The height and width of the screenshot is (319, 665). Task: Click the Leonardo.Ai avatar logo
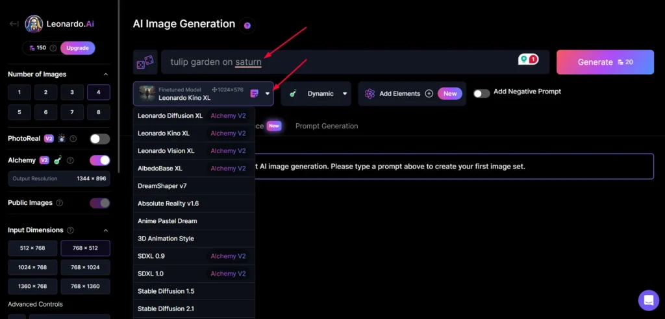[x=34, y=24]
